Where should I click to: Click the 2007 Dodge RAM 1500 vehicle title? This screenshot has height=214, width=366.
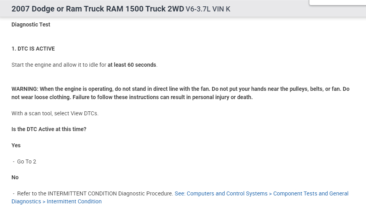pos(97,9)
